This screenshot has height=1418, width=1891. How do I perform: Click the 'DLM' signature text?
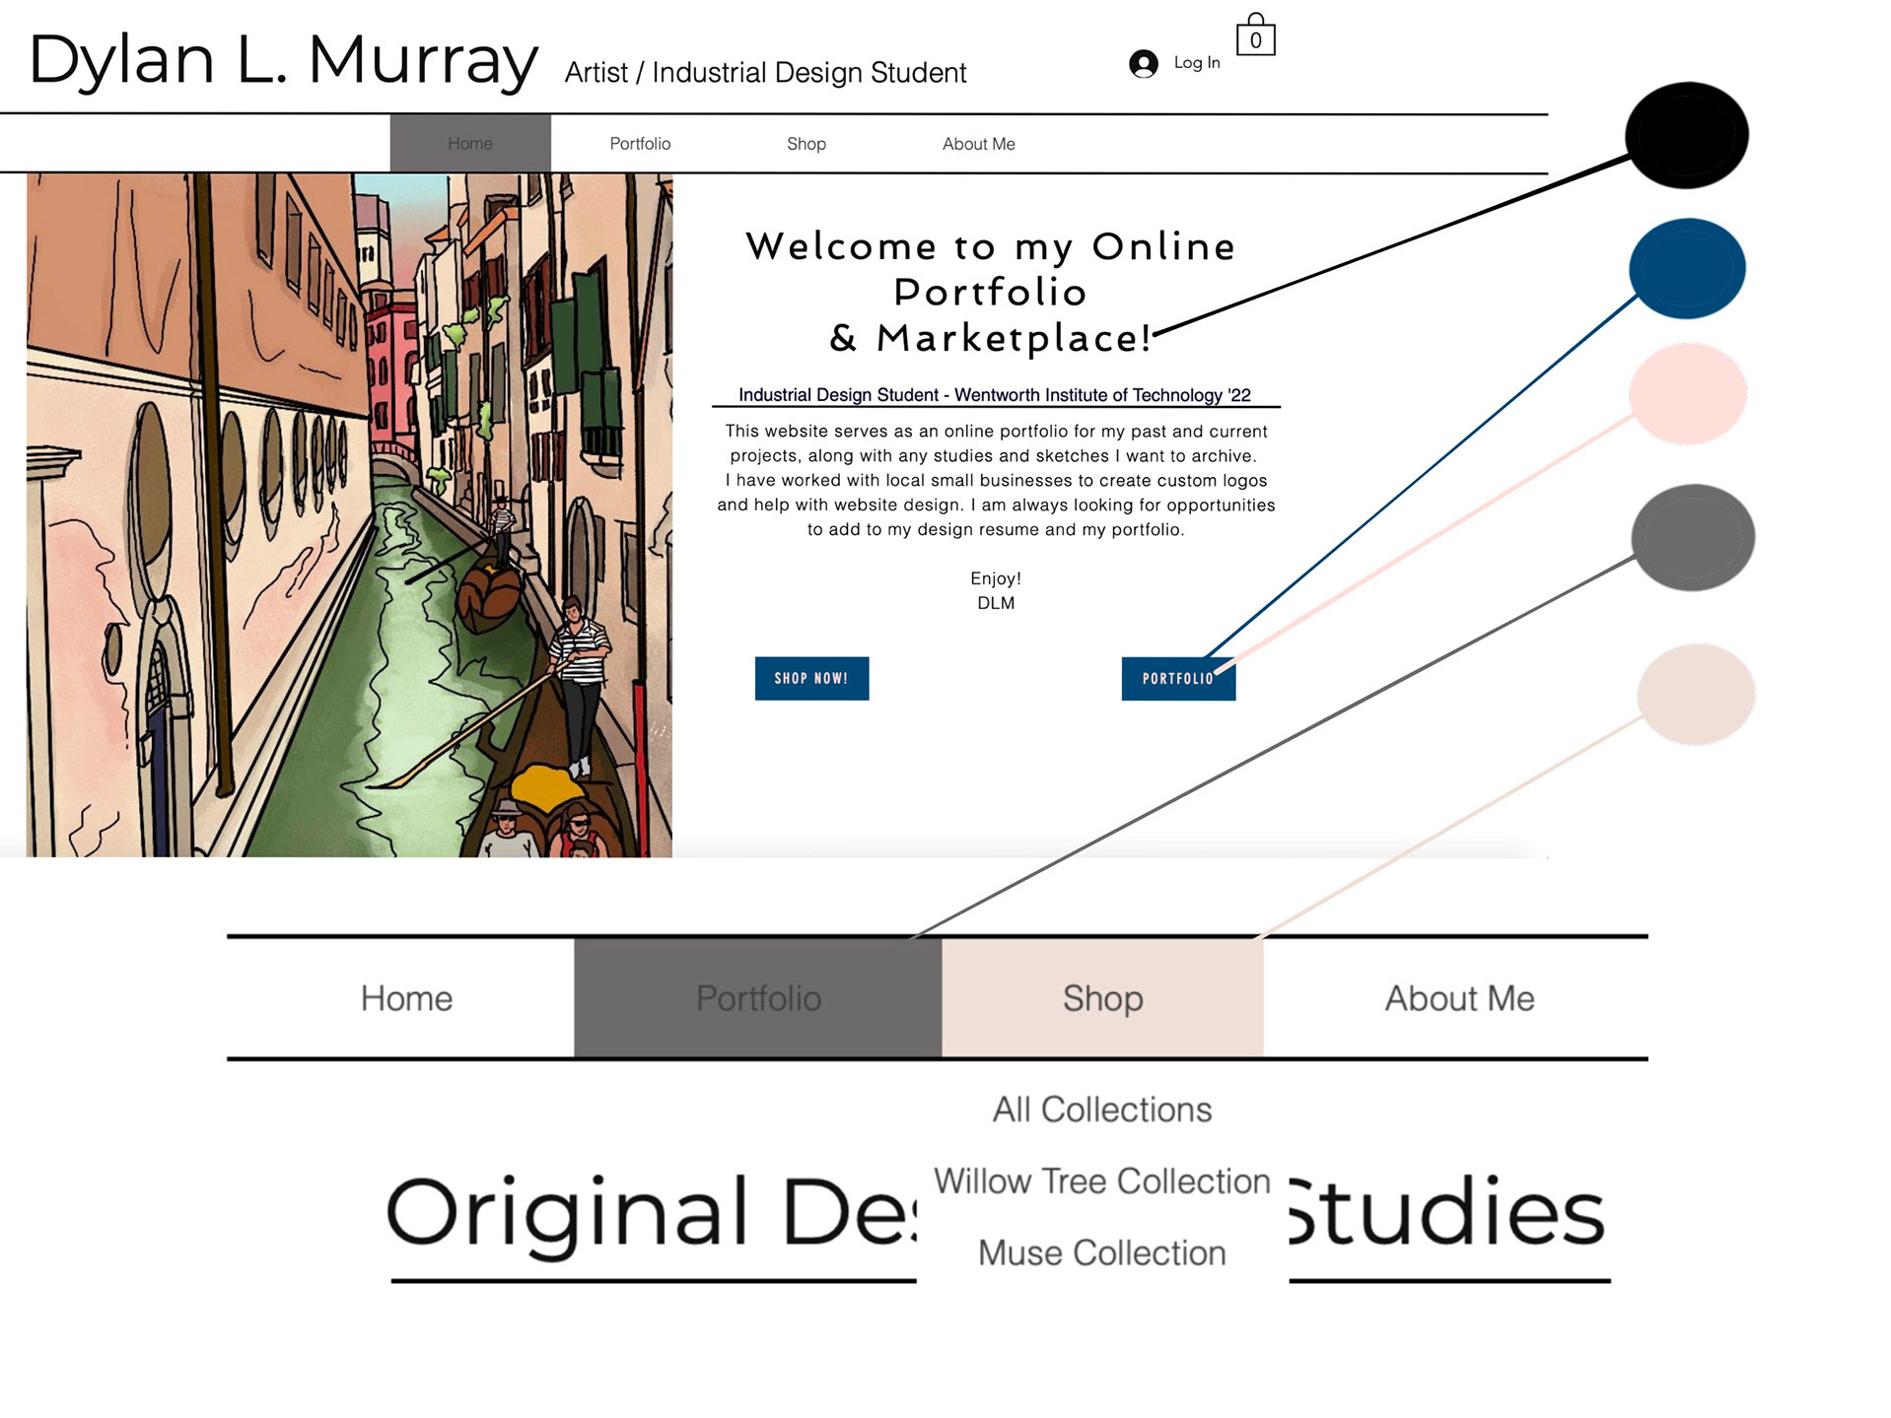[996, 603]
